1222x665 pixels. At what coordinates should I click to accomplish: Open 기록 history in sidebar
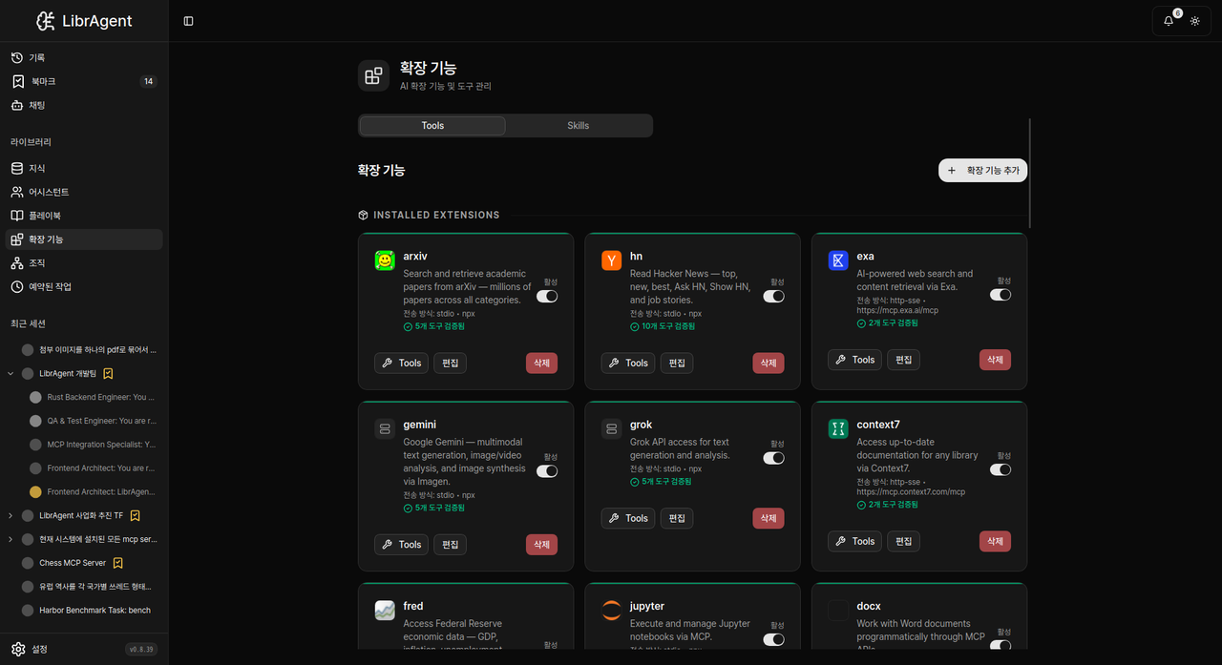[x=84, y=57]
